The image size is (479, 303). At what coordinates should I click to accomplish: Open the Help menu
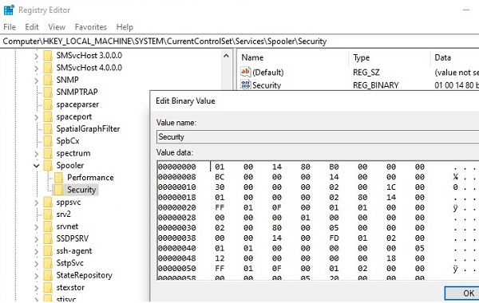pos(125,27)
